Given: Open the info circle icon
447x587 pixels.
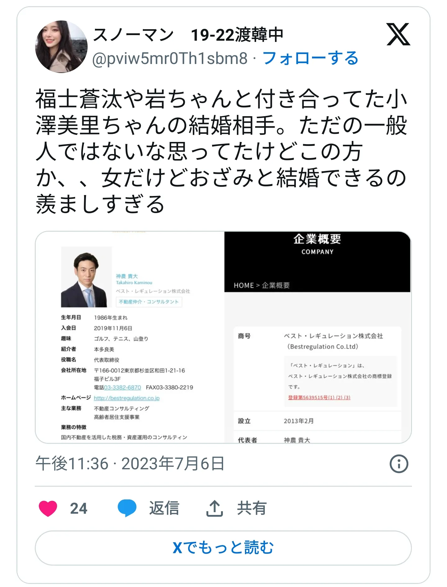Looking at the screenshot, I should pyautogui.click(x=399, y=464).
